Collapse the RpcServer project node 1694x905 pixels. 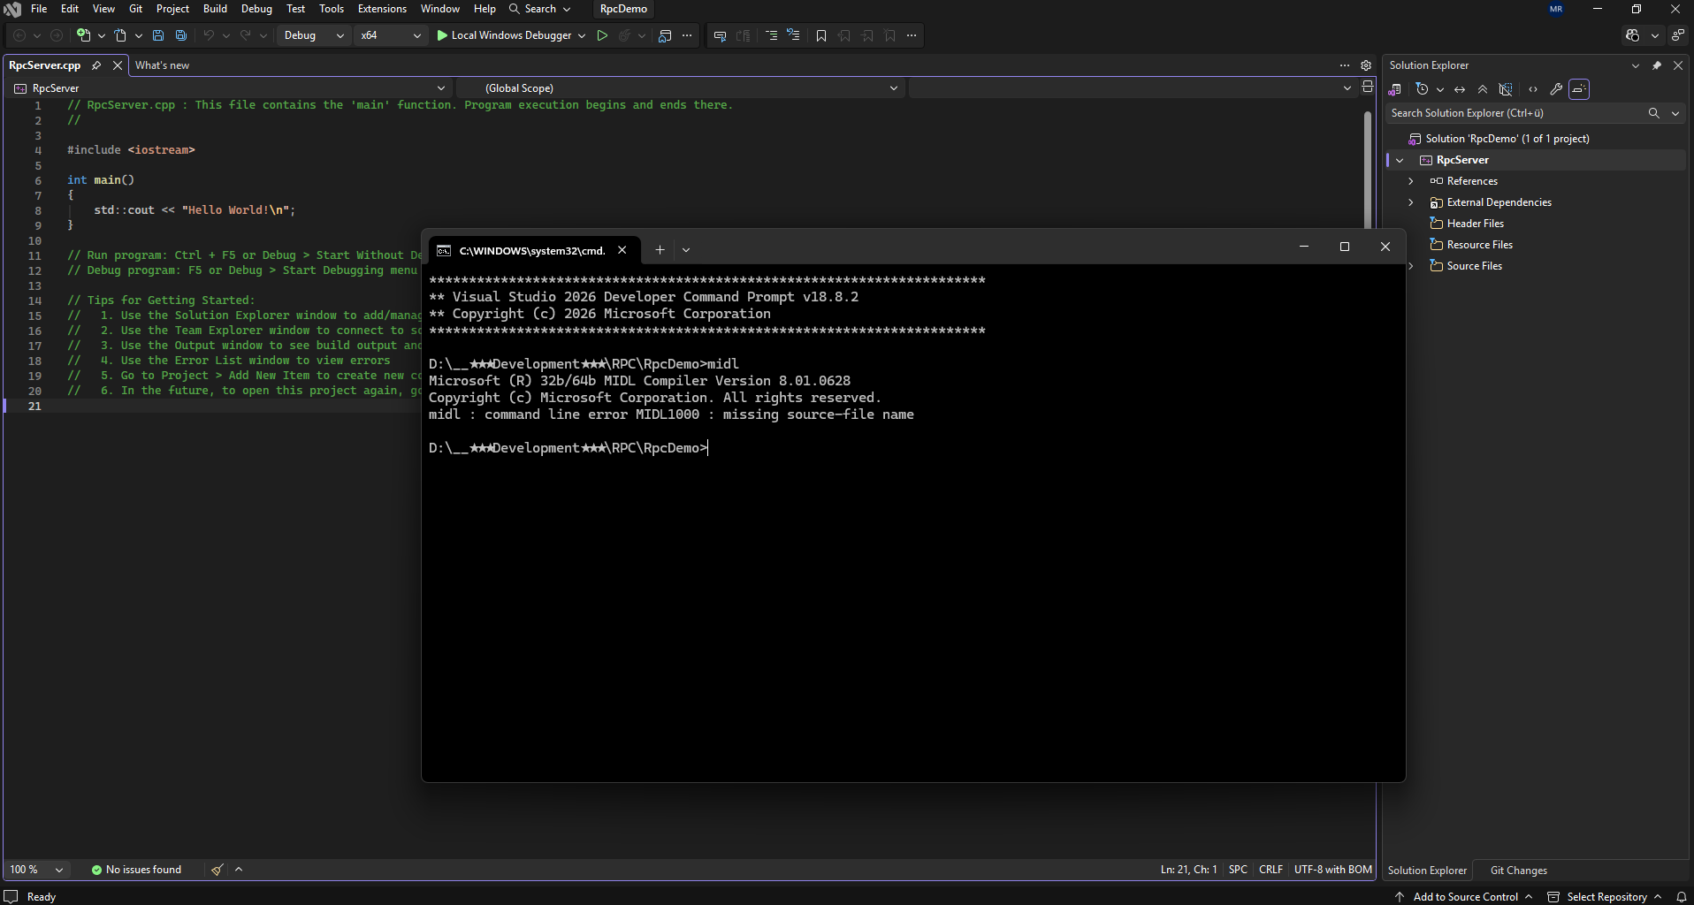(1400, 160)
